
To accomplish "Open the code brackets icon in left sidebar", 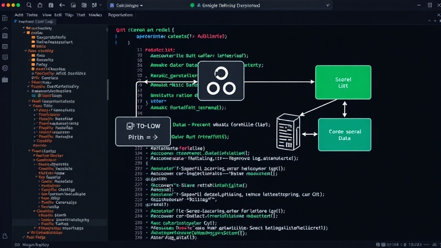I will click(x=5, y=36).
